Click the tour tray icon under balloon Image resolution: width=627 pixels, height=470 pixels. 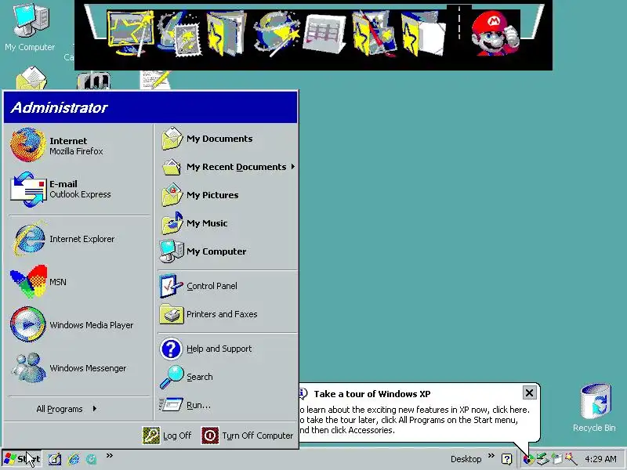(x=528, y=460)
